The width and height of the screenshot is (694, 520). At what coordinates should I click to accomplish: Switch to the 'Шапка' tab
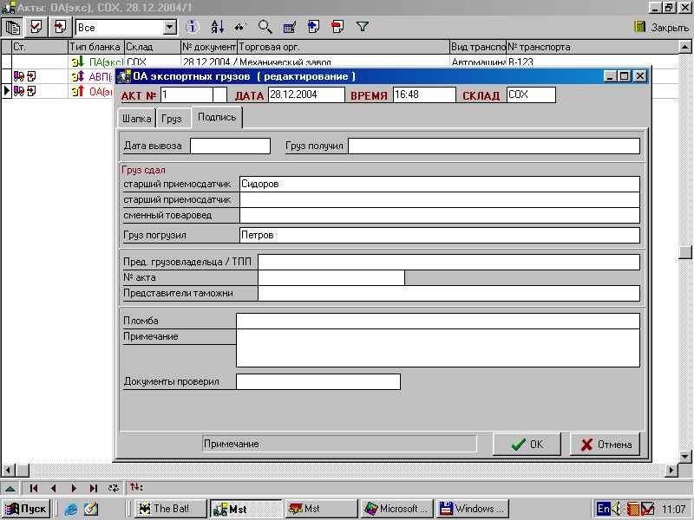point(138,119)
